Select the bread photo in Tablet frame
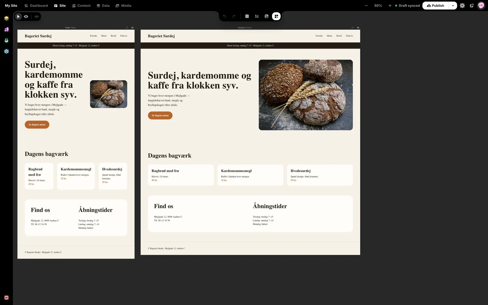The image size is (488, 305). click(109, 94)
